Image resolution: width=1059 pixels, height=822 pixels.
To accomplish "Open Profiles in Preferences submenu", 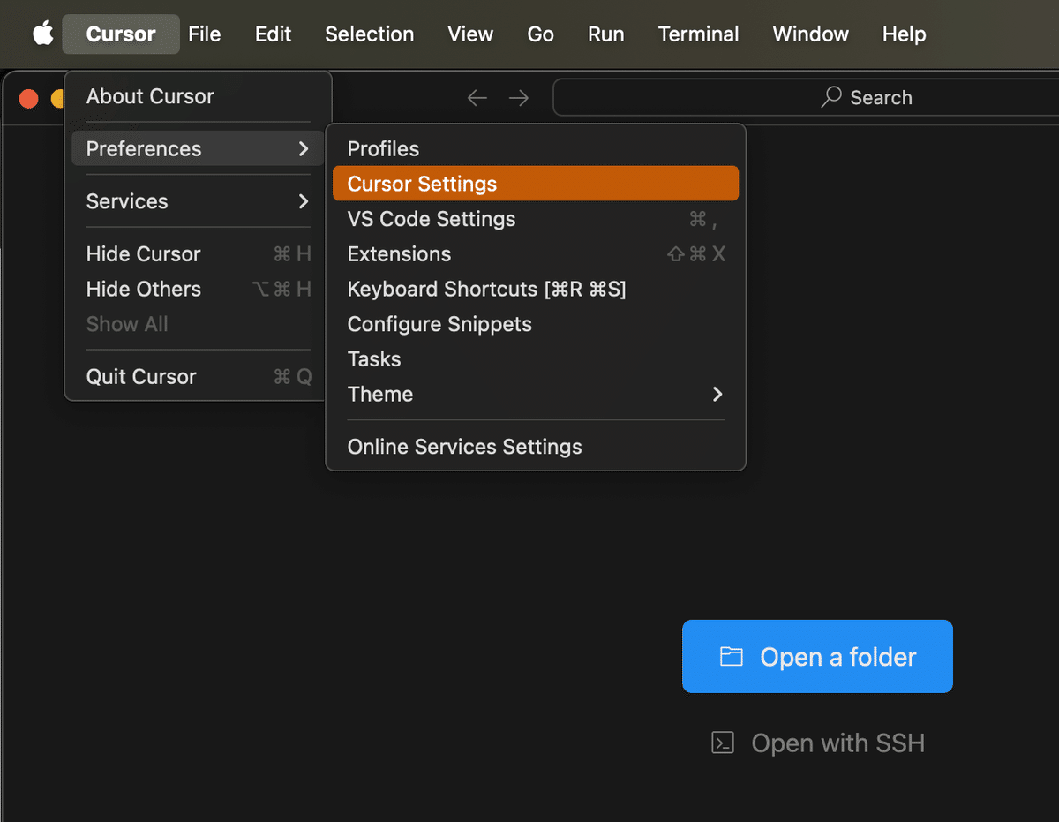I will tap(536, 148).
